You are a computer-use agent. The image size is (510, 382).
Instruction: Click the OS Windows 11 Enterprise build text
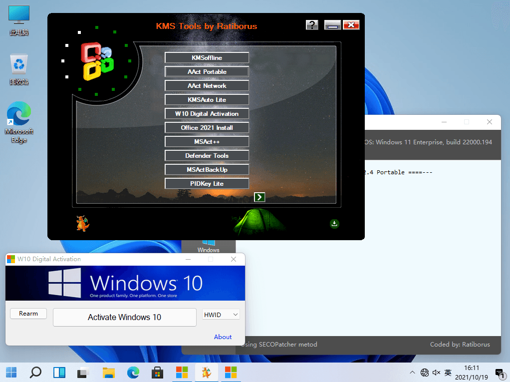pos(428,142)
